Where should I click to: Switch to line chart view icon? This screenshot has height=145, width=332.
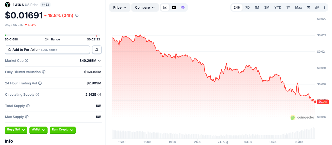[165, 7]
